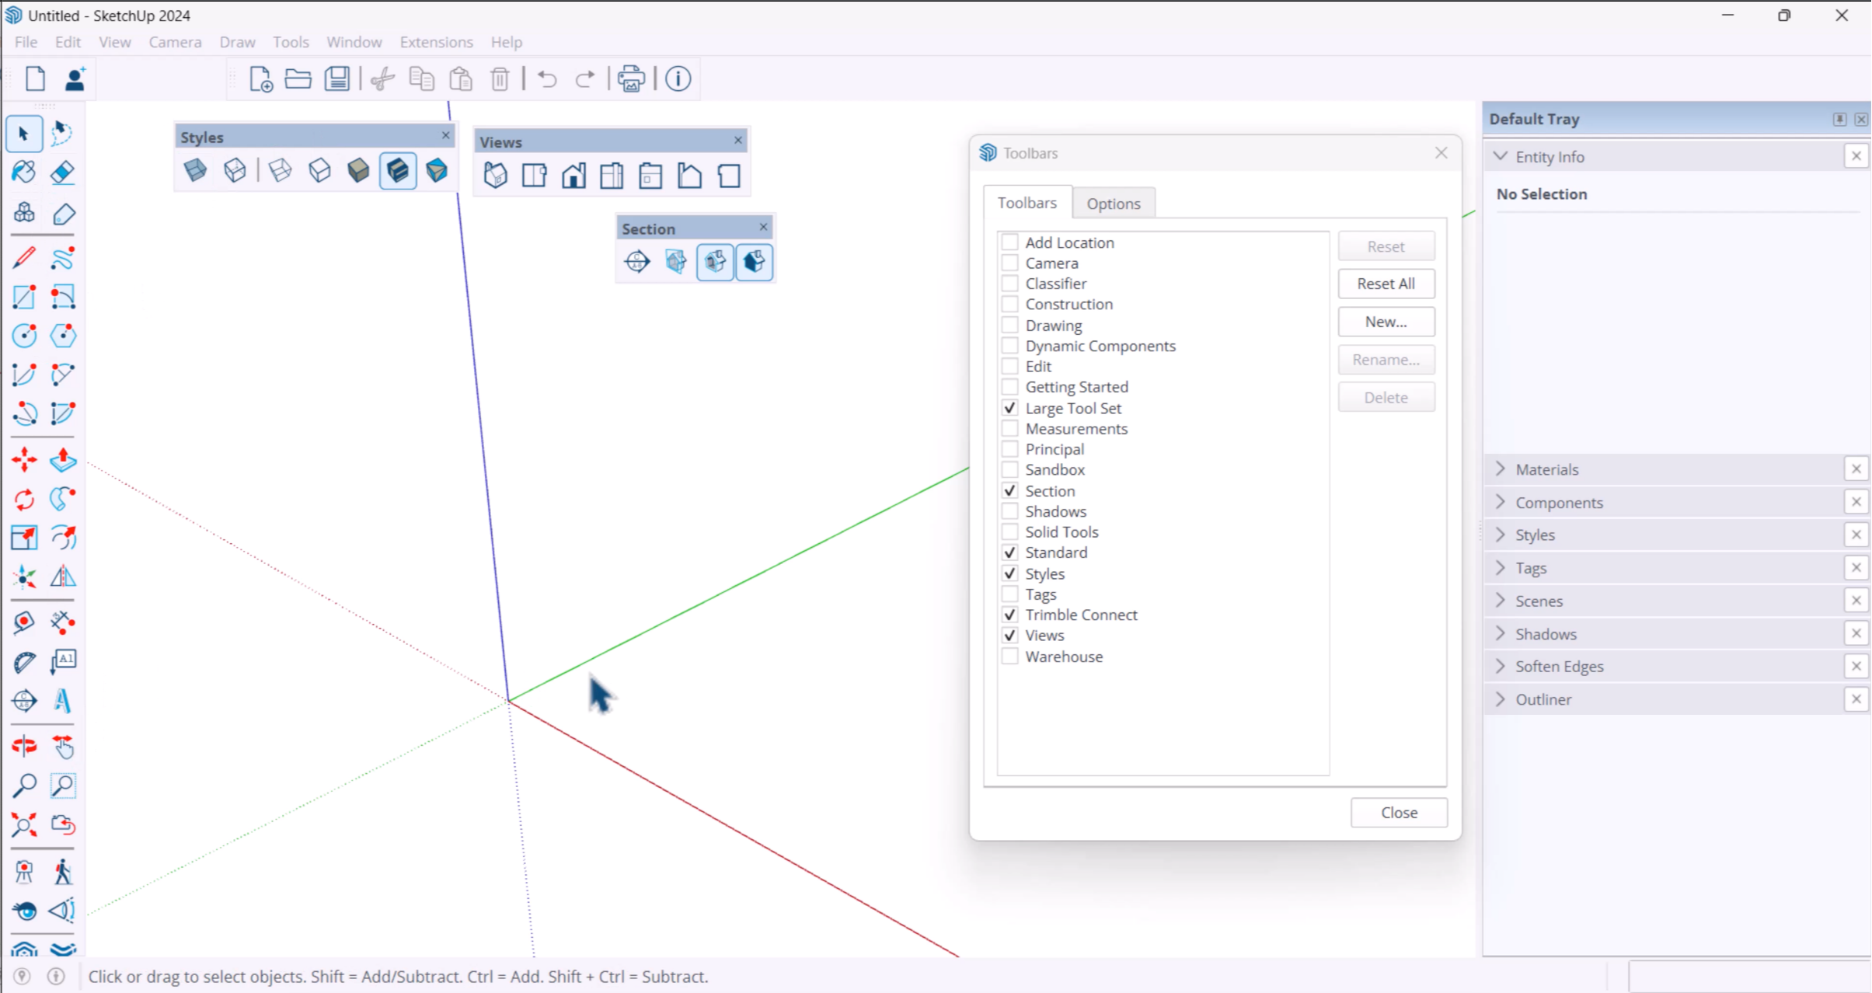Open the Camera menu

175,42
